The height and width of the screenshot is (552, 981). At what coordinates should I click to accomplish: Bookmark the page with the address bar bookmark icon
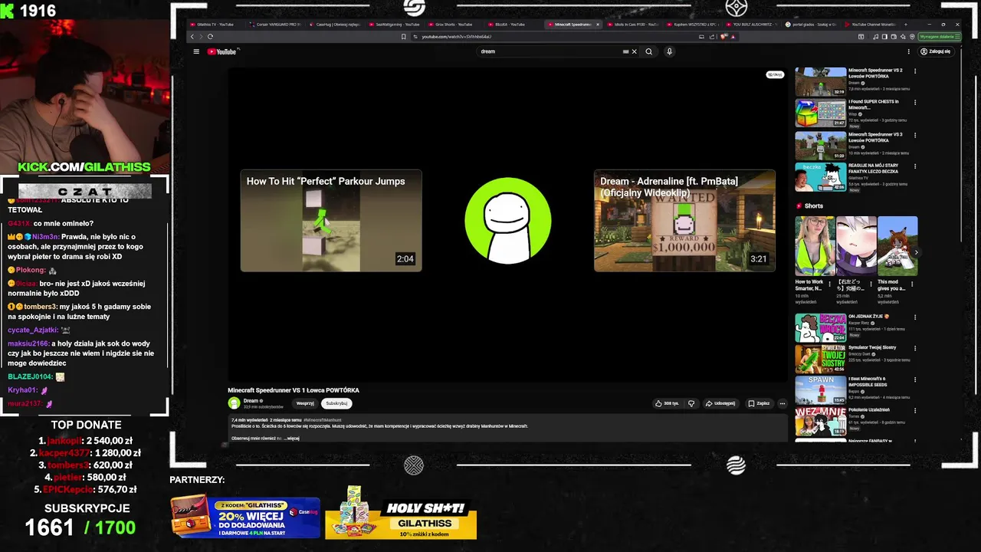click(403, 36)
